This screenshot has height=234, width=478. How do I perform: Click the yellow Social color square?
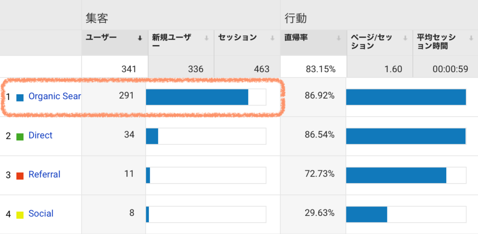20,215
